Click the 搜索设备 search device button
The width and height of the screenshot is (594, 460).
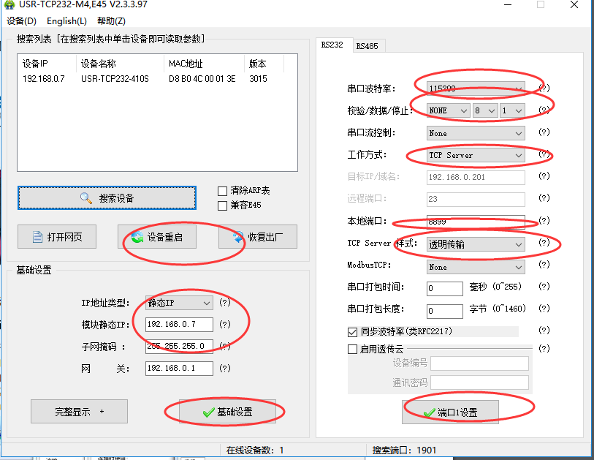pos(107,198)
